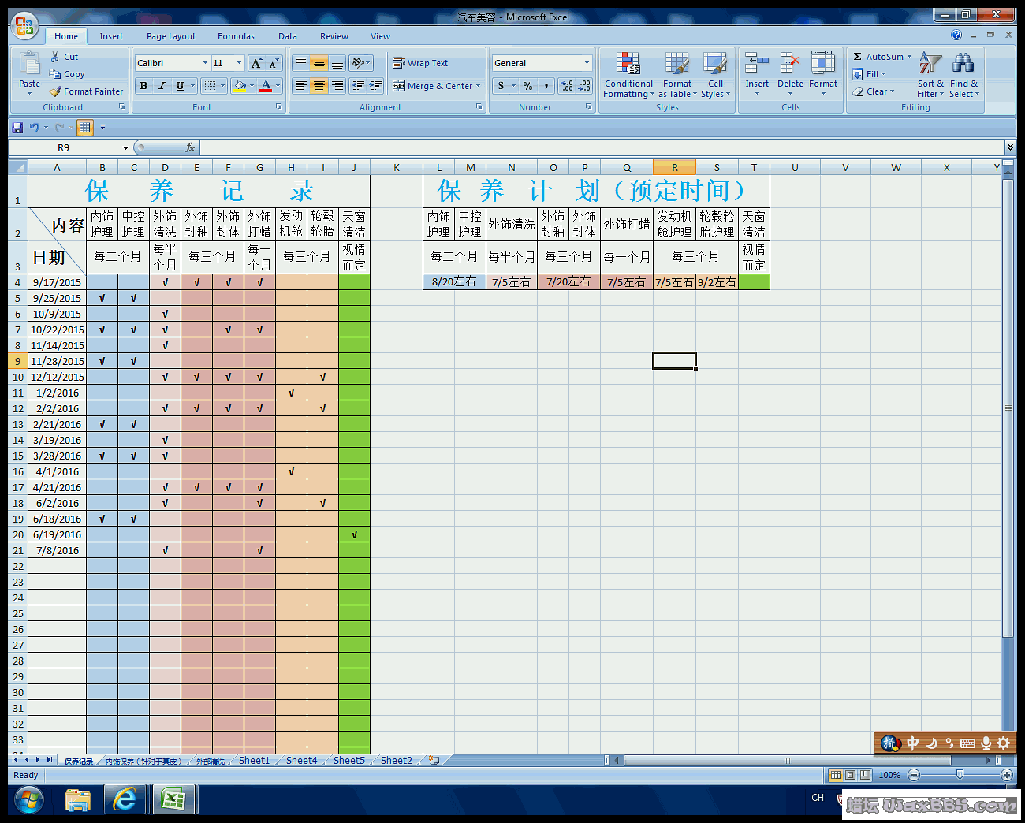Open the Sort & Filter tool

pos(930,65)
